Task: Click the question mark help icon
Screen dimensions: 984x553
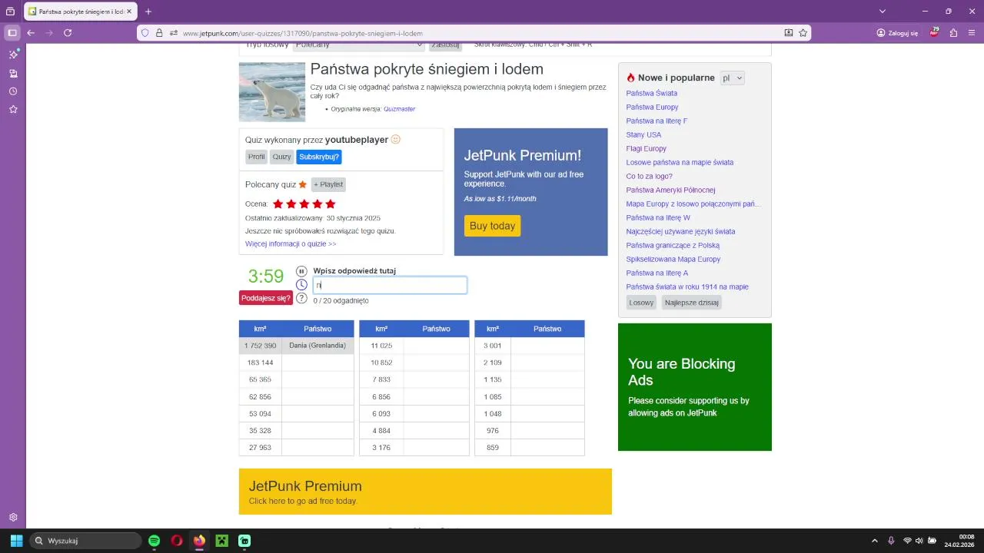Action: tap(301, 298)
